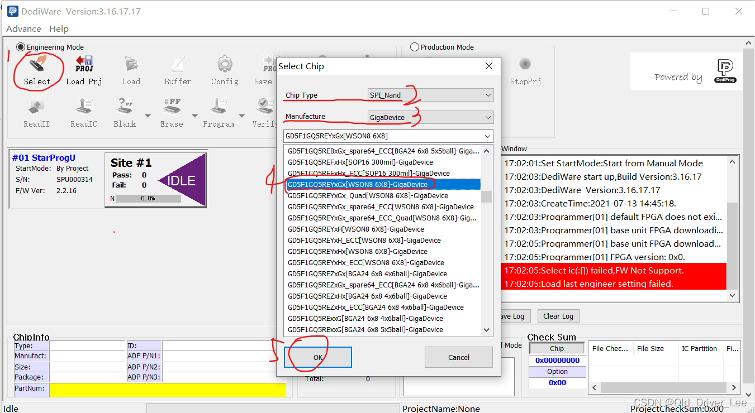This screenshot has height=413, width=755.
Task: Open dropdown arrow next to Program
Action: tap(242, 116)
